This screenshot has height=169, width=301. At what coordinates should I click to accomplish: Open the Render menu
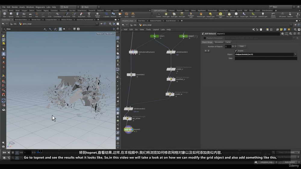pos(15,7)
